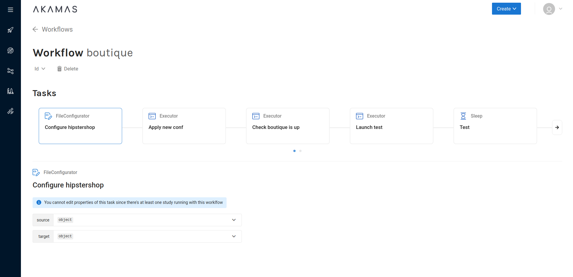Open the hamburger menu in sidebar
The width and height of the screenshot is (573, 277).
point(10,10)
